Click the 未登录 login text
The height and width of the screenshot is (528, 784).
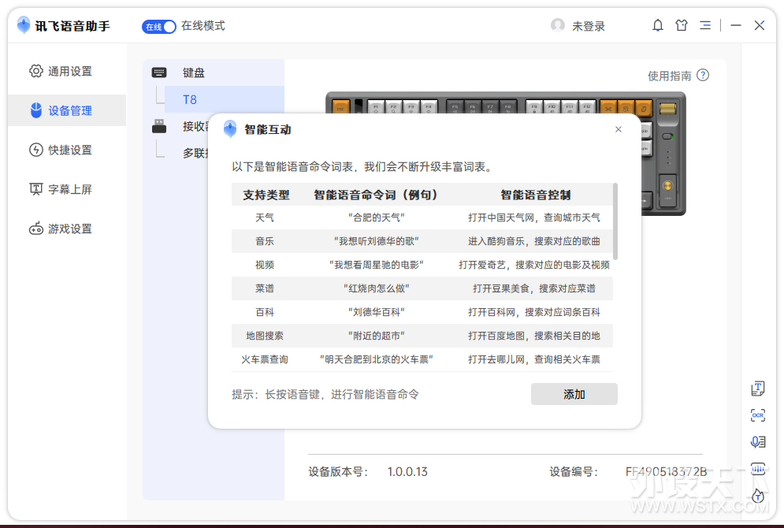pyautogui.click(x=589, y=26)
